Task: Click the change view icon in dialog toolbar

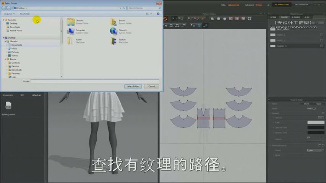Action: click(x=148, y=14)
